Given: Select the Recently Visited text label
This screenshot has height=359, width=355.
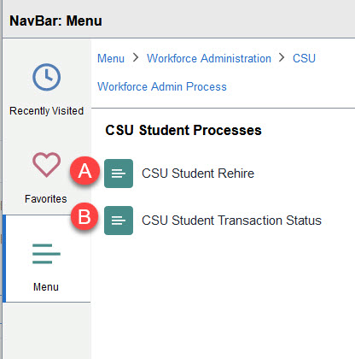Looking at the screenshot, I should (46, 111).
